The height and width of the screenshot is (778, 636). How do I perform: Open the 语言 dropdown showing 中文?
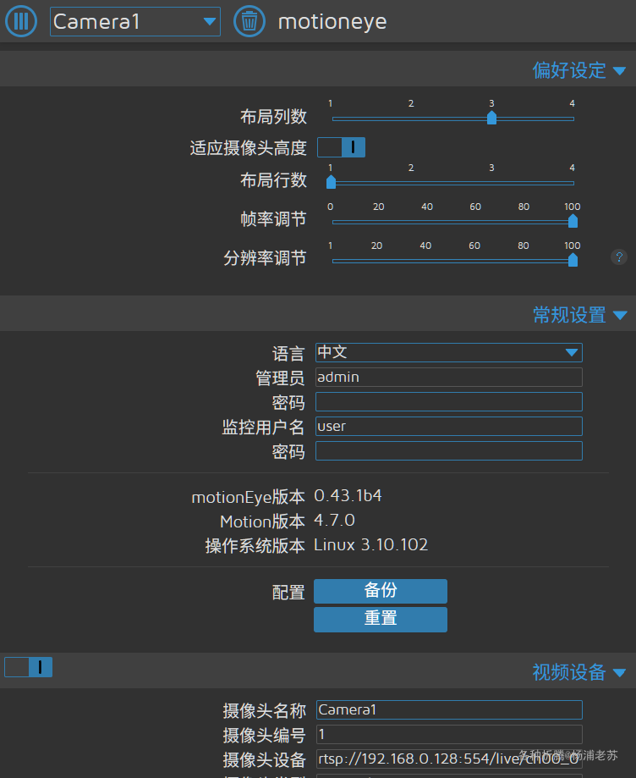[x=448, y=352]
